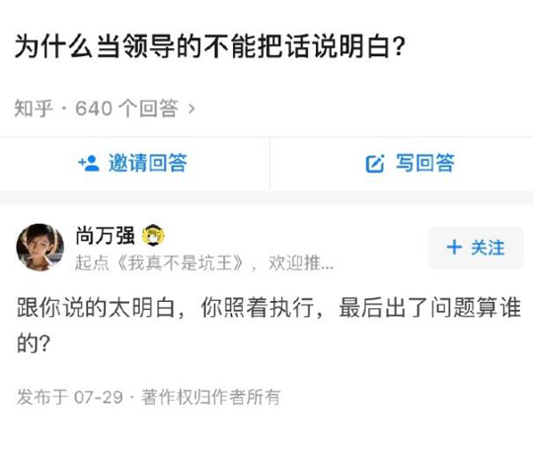Expand answers with the chevron after 640 个回答
The width and height of the screenshot is (533, 456).
click(x=191, y=109)
